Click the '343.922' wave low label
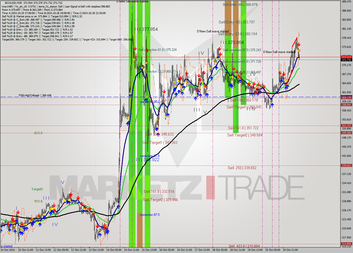 [x=151, y=159]
